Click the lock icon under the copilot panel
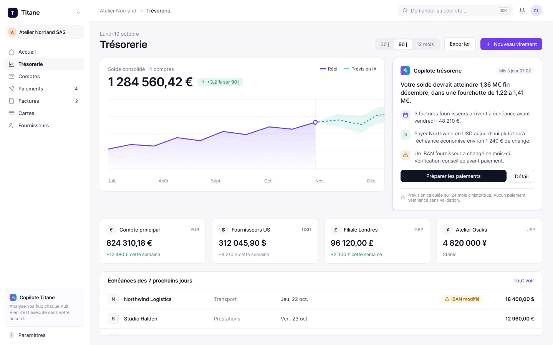 (403, 198)
